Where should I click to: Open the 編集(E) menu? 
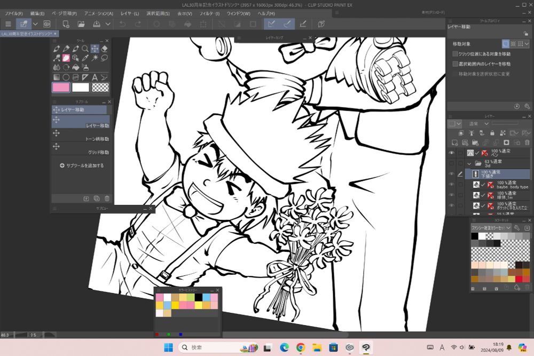point(37,13)
